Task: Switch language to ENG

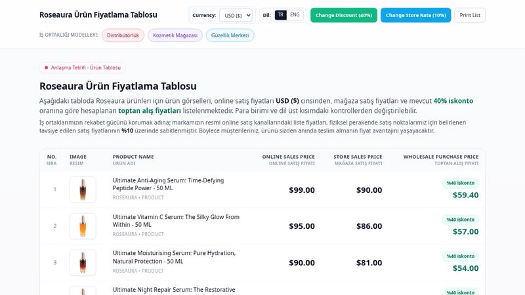Action: point(295,15)
